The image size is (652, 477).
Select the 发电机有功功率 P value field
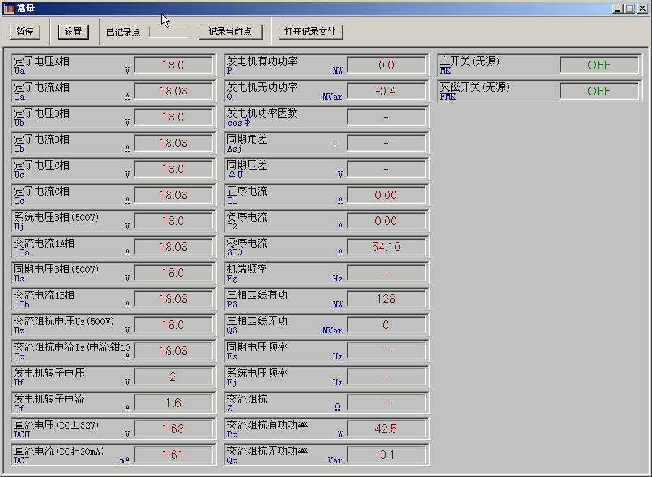point(386,65)
